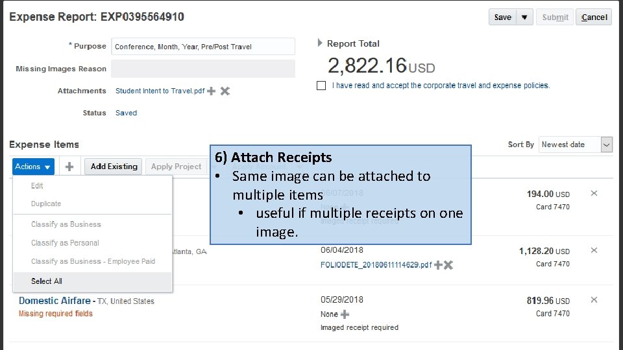Screen dimensions: 623x350
Task: Click the Add Existing button
Action: click(x=114, y=167)
